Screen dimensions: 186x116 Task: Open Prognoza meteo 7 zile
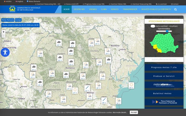click(x=164, y=68)
